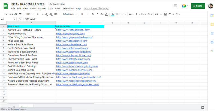Open the View menu
Viewport: 215px width, 111px height.
click(x=26, y=8)
